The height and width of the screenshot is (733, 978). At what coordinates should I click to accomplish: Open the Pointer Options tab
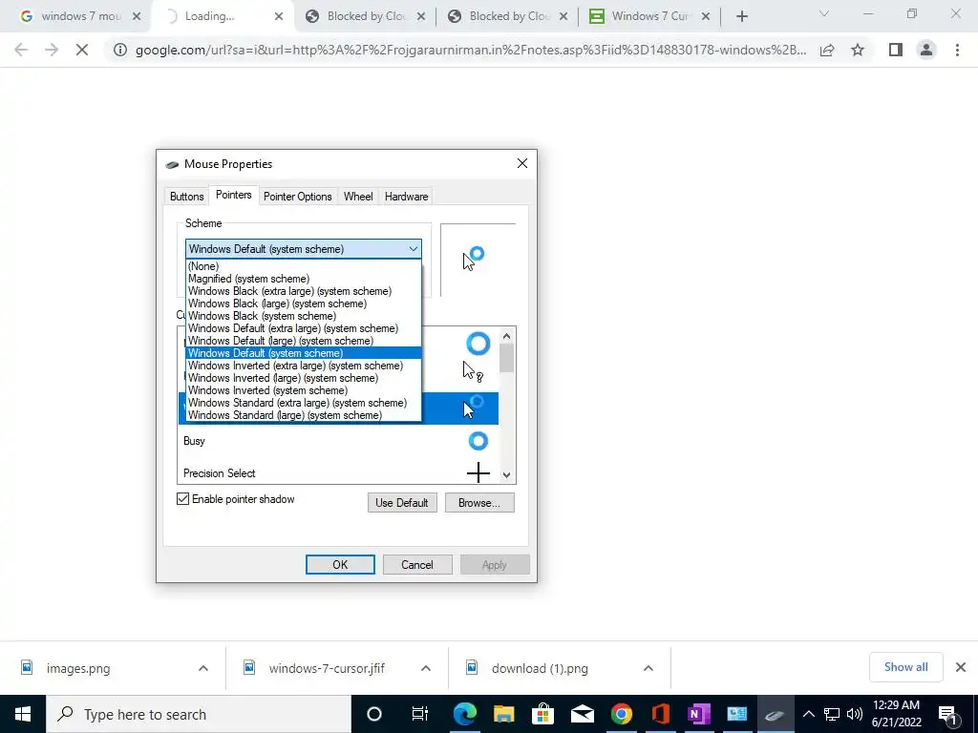(x=298, y=197)
